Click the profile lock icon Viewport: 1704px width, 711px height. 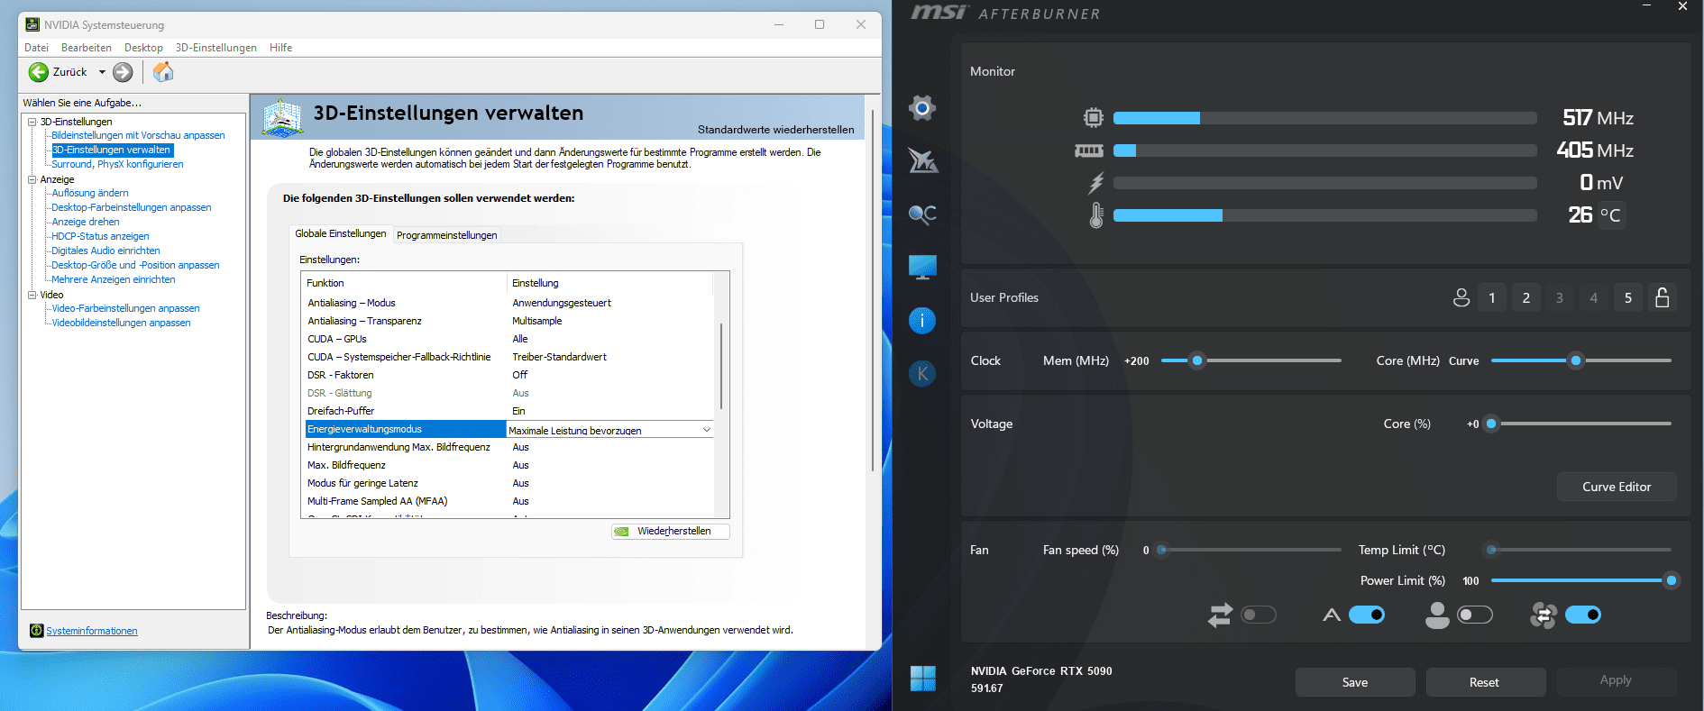[x=1663, y=297]
